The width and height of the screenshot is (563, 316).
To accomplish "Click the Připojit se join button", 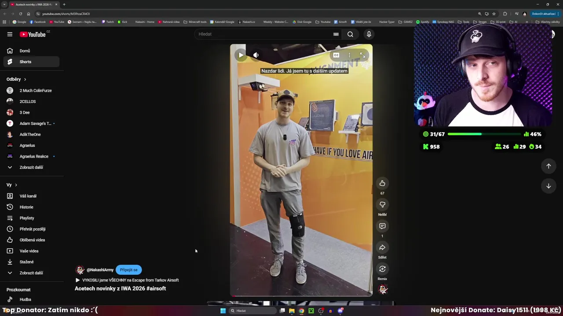I will (x=128, y=270).
